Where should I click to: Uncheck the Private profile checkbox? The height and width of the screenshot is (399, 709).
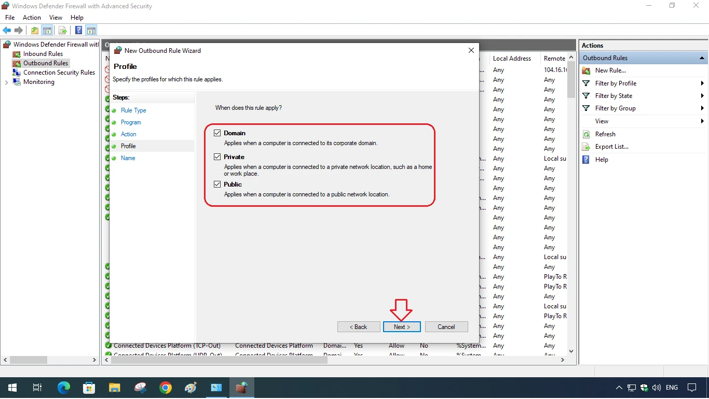point(217,156)
